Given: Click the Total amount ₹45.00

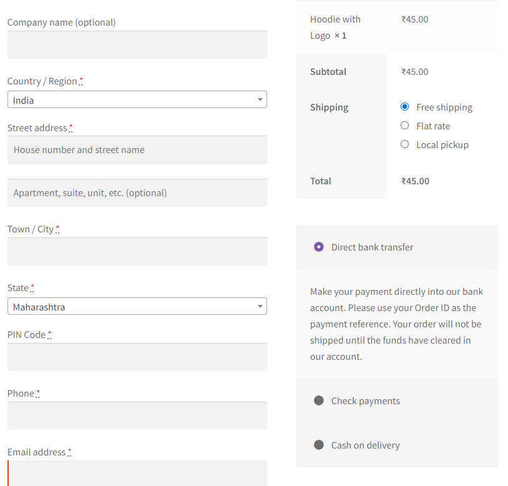Looking at the screenshot, I should [x=414, y=181].
